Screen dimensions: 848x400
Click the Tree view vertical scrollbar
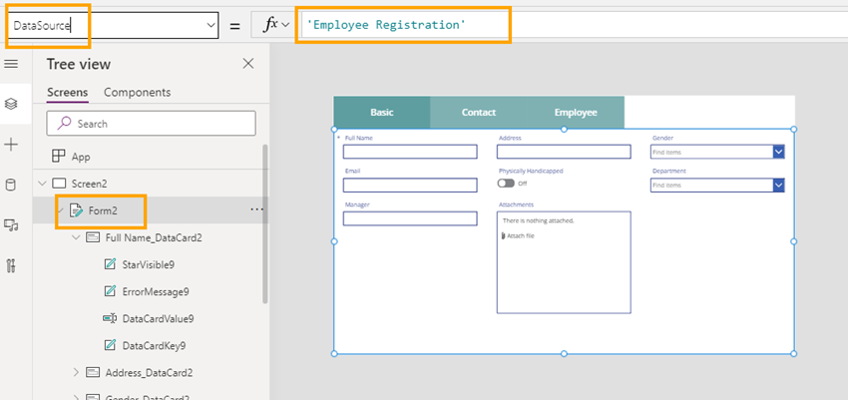(x=265, y=223)
